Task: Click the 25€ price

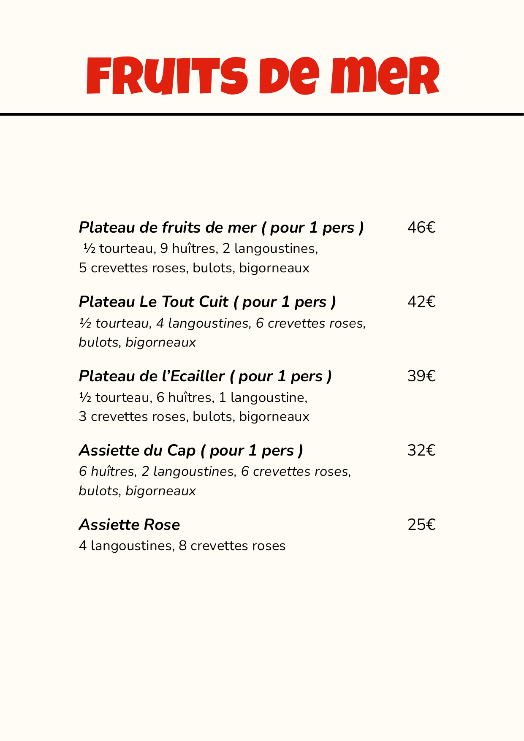Action: pos(421,525)
